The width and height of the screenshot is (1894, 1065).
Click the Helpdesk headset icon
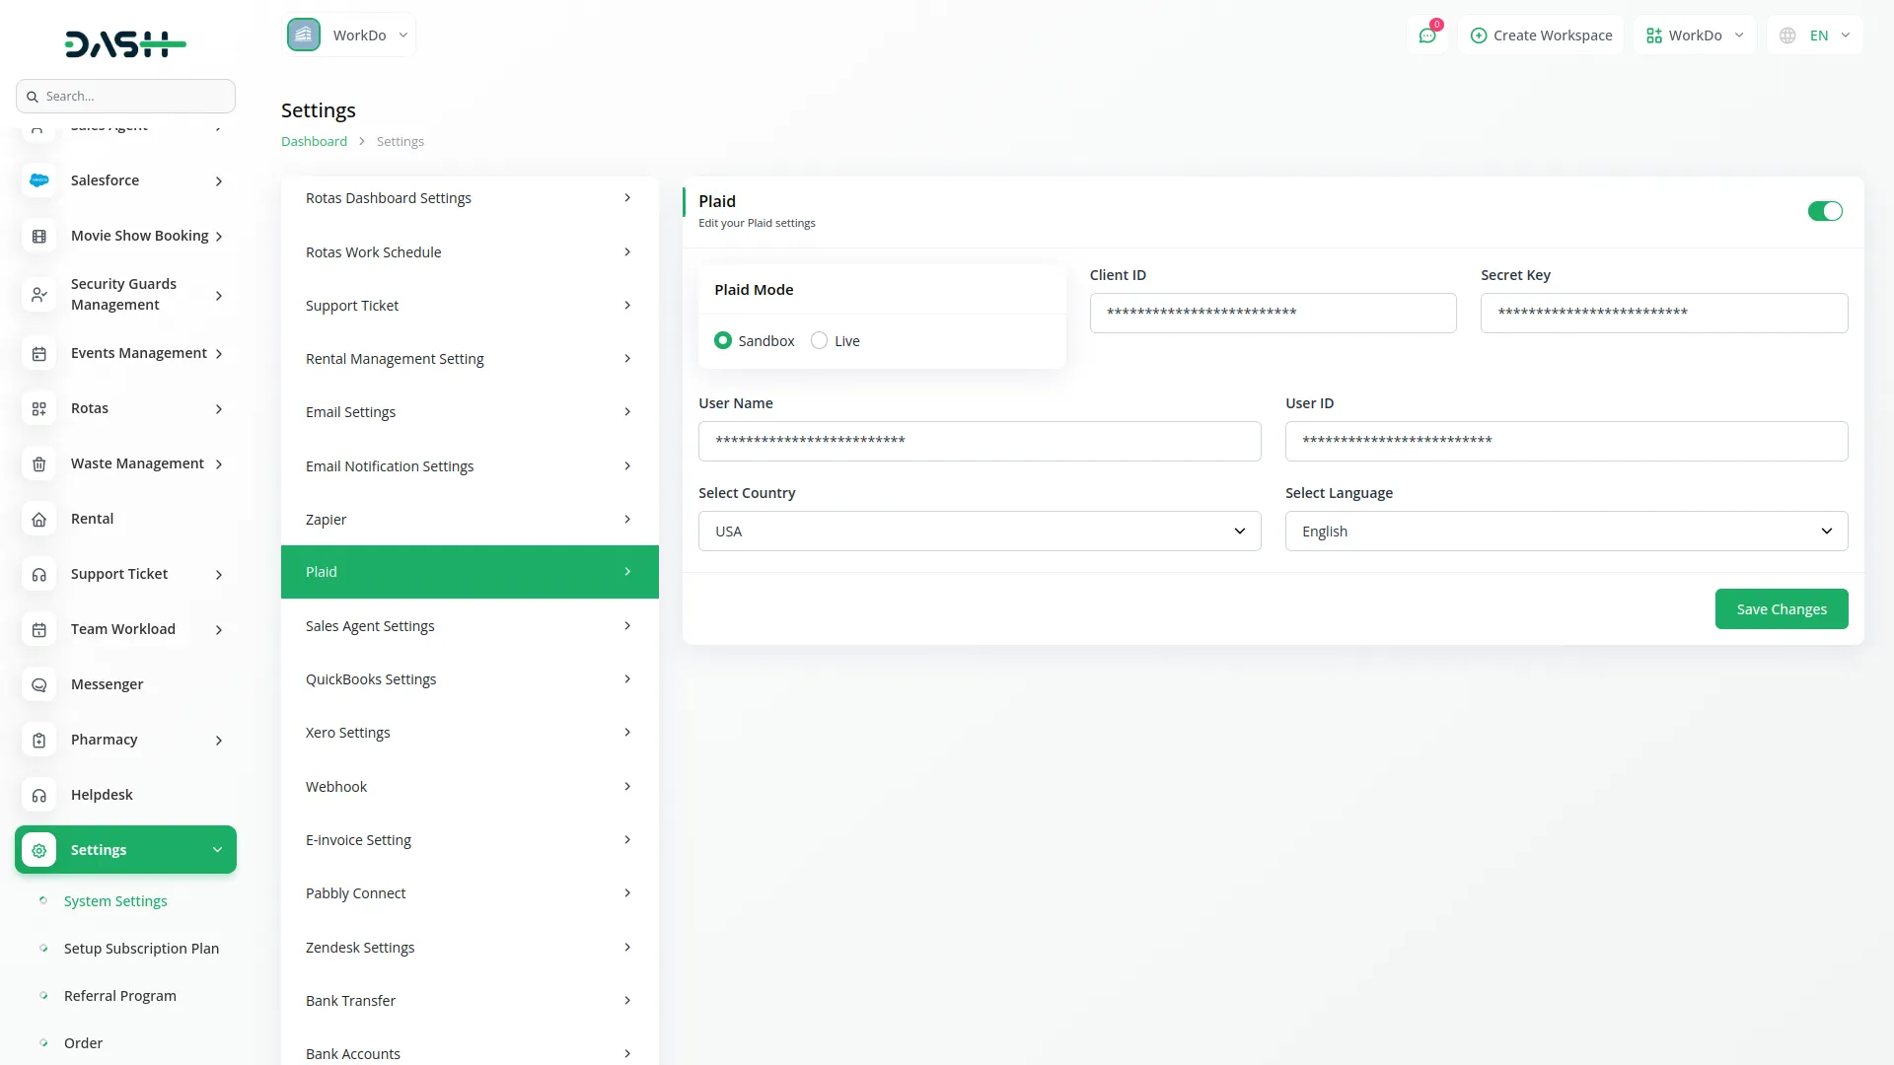(x=39, y=795)
